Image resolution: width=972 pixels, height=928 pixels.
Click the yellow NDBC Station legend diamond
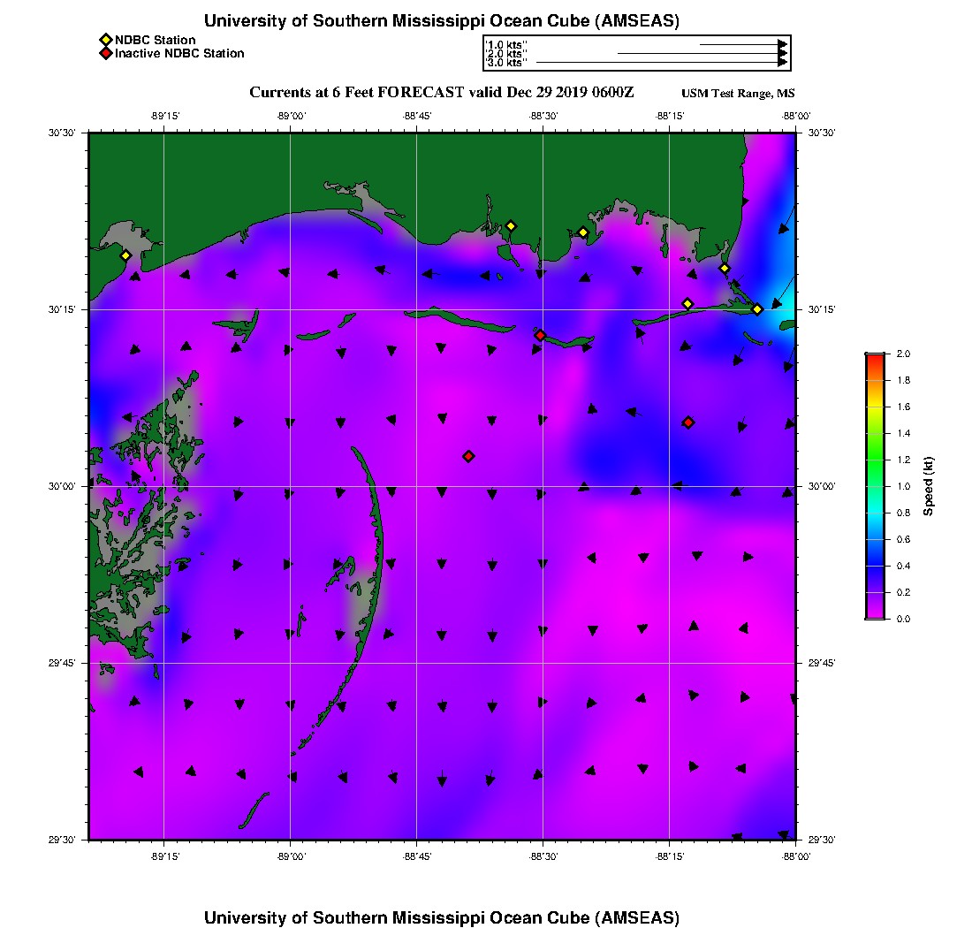(x=105, y=40)
